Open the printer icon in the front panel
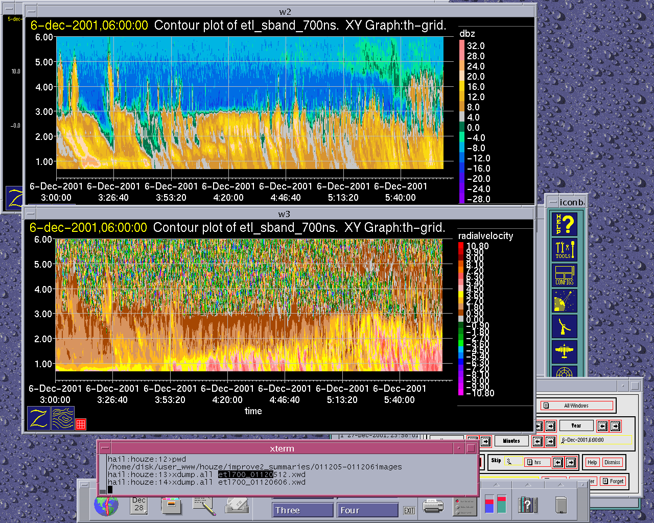The image size is (654, 523). point(433,506)
